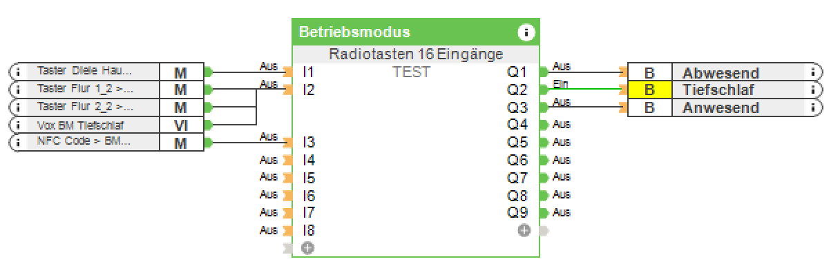The width and height of the screenshot is (840, 277).
Task: Add a new output with the bottom-right plus
Action: [x=524, y=230]
